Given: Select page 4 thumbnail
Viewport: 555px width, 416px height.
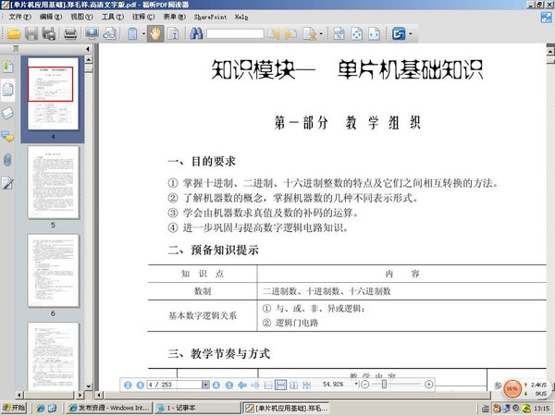Looking at the screenshot, I should click(x=53, y=93).
